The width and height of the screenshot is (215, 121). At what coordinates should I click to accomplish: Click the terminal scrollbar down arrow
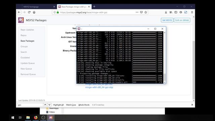(165, 82)
